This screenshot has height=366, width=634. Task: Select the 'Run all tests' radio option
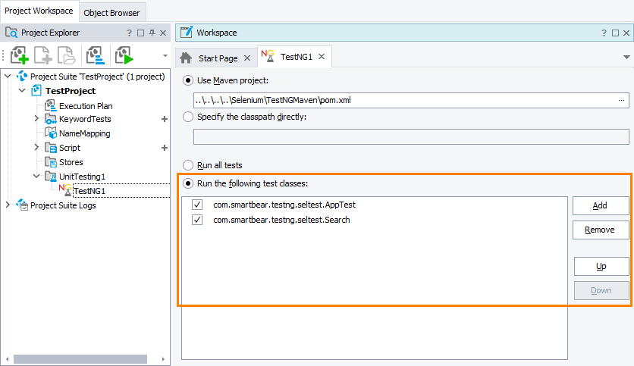tap(188, 164)
